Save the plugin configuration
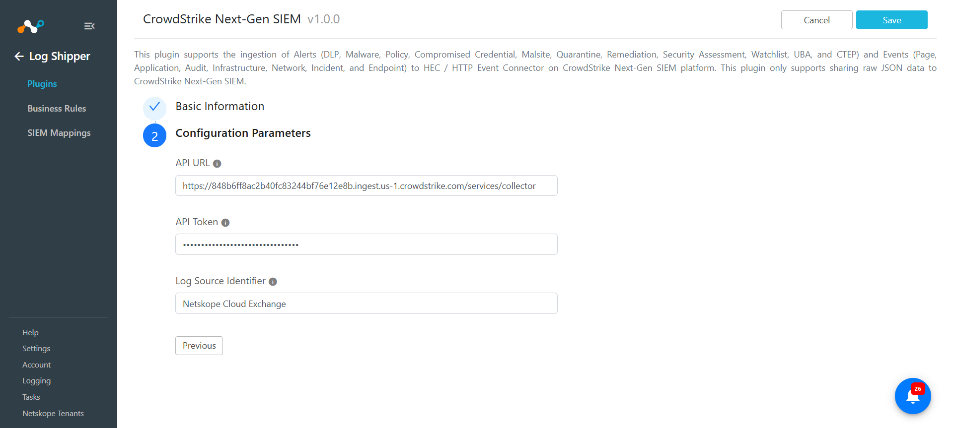Viewport: 953px width, 428px height. [x=891, y=20]
